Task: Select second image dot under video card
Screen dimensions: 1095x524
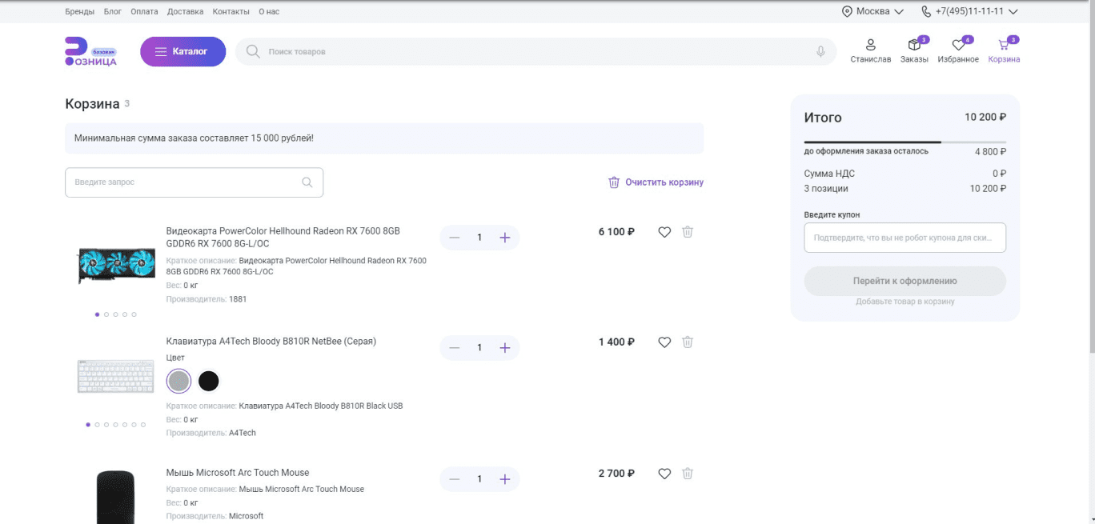Action: pyautogui.click(x=106, y=314)
